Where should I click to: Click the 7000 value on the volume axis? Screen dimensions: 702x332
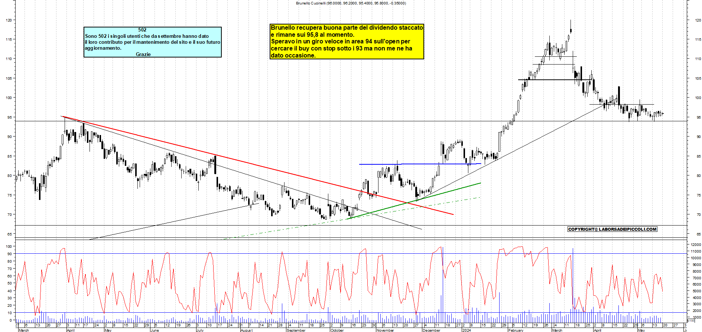tap(696, 278)
